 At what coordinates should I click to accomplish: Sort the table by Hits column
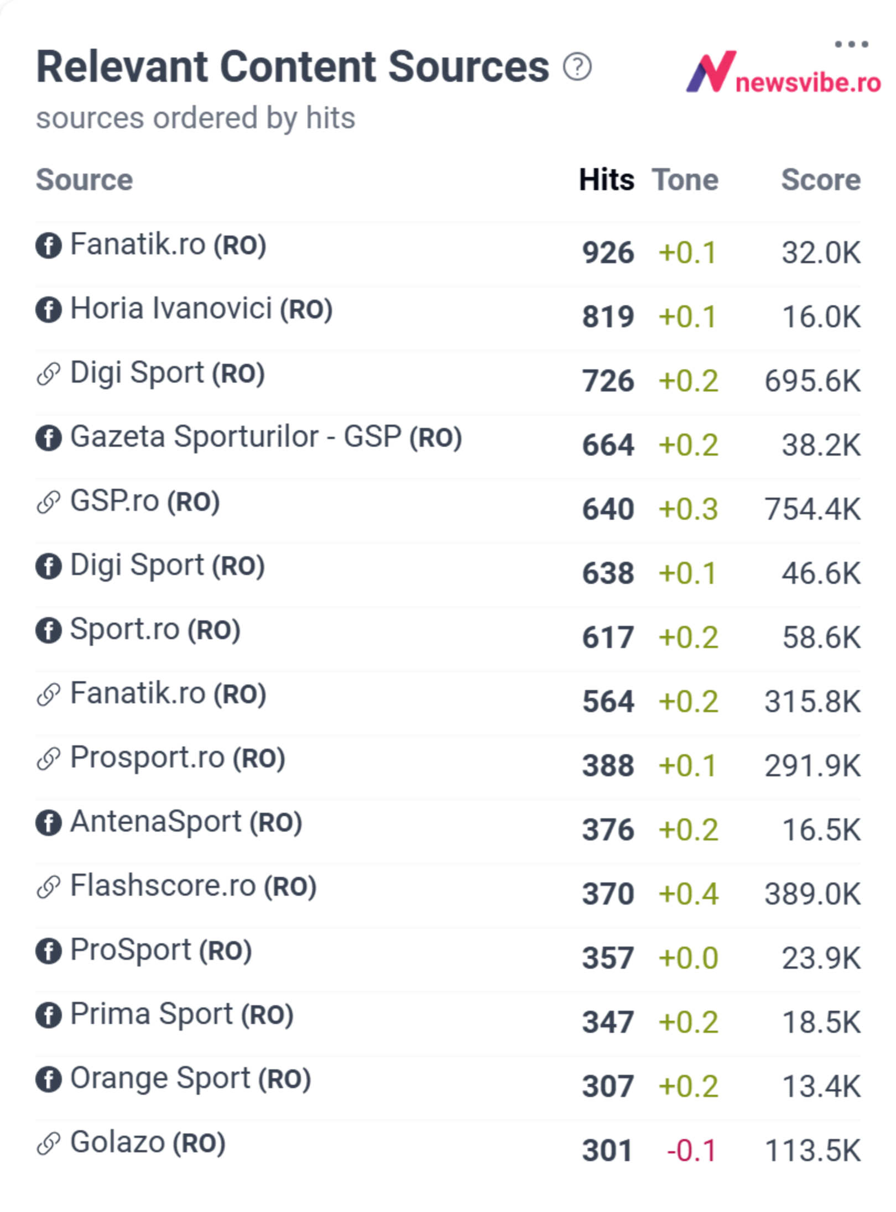pos(606,180)
